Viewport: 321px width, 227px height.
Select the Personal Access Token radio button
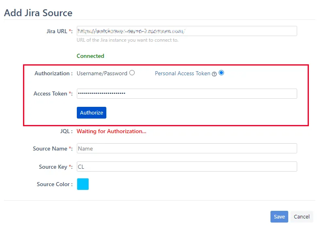221,73
